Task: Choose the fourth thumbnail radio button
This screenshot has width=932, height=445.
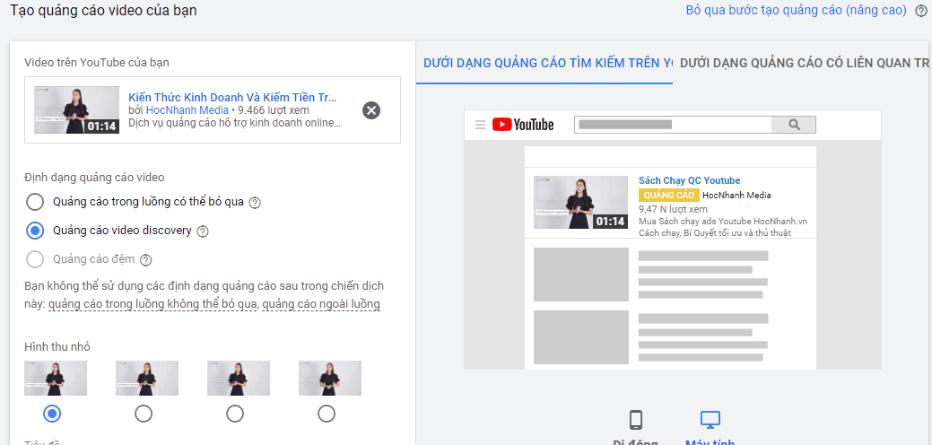Action: [x=327, y=414]
